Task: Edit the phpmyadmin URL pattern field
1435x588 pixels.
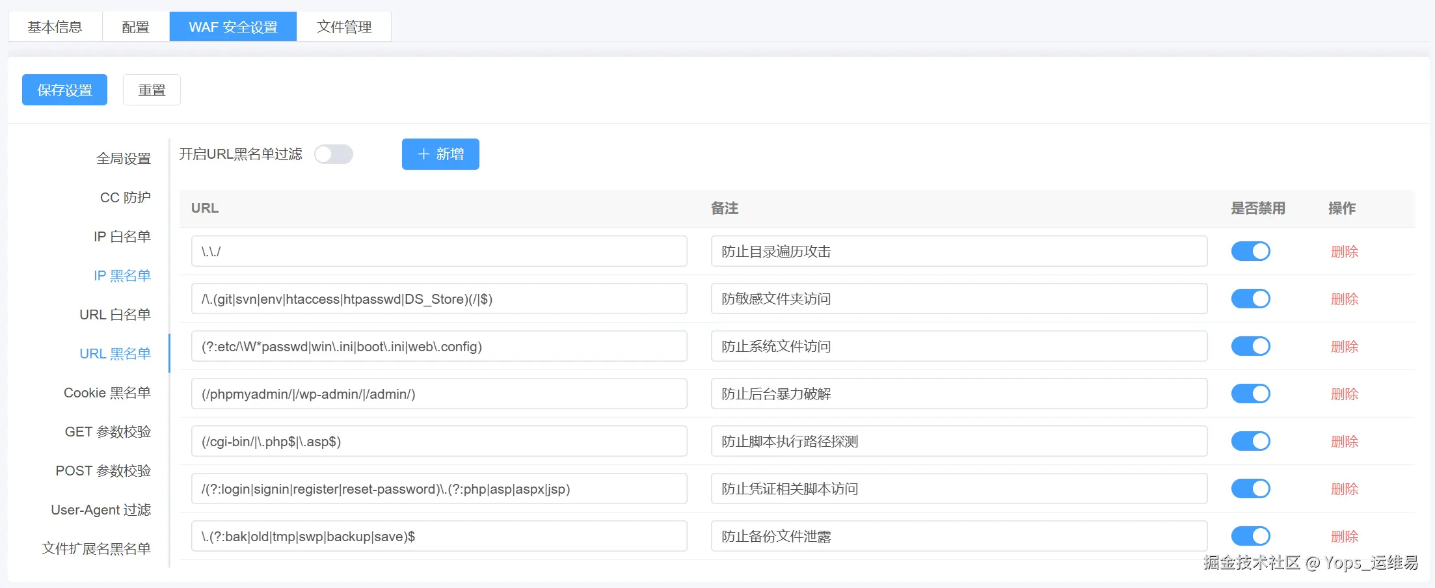Action: click(x=439, y=394)
